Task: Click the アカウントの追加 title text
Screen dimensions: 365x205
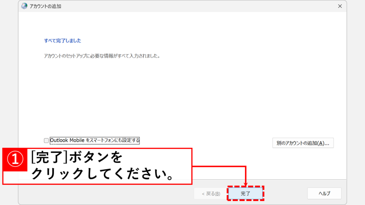Action: pos(45,6)
